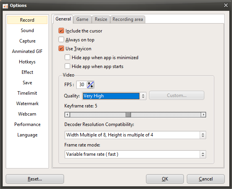Select Hotkeys in the left sidebar
Image resolution: width=232 pixels, height=189 pixels.
click(x=27, y=62)
